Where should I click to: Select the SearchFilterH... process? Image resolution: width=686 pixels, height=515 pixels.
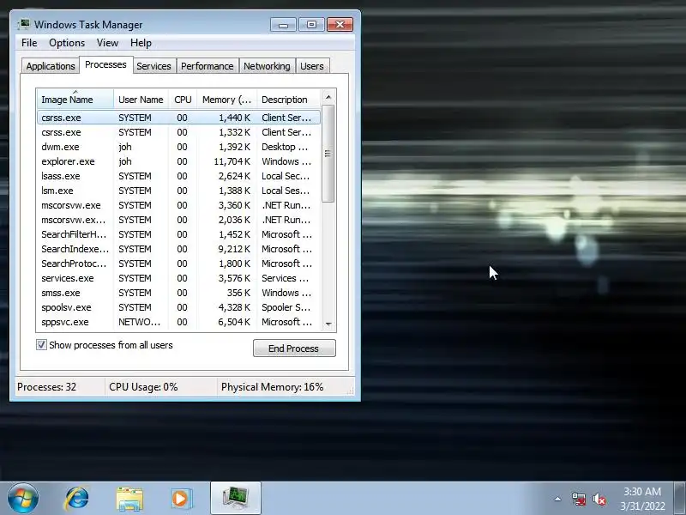click(178, 234)
